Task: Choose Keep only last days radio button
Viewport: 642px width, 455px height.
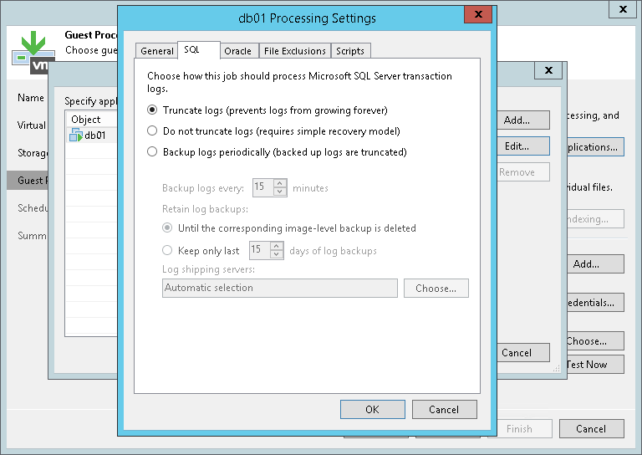Action: tap(167, 250)
